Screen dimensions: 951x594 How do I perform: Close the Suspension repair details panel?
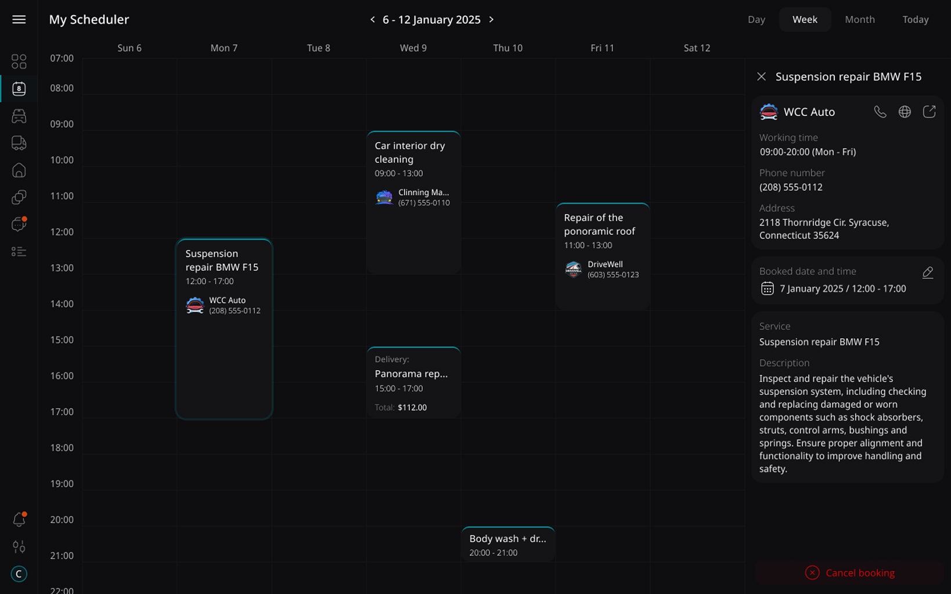point(762,77)
